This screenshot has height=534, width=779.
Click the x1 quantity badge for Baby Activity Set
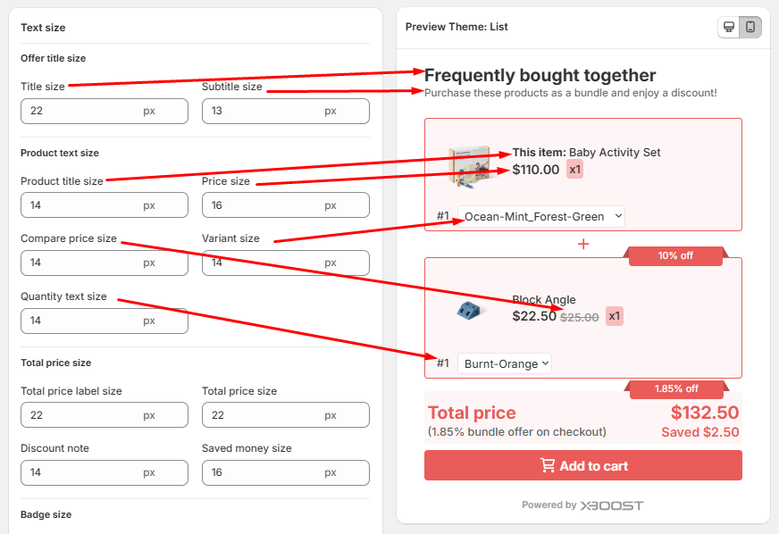pos(574,170)
